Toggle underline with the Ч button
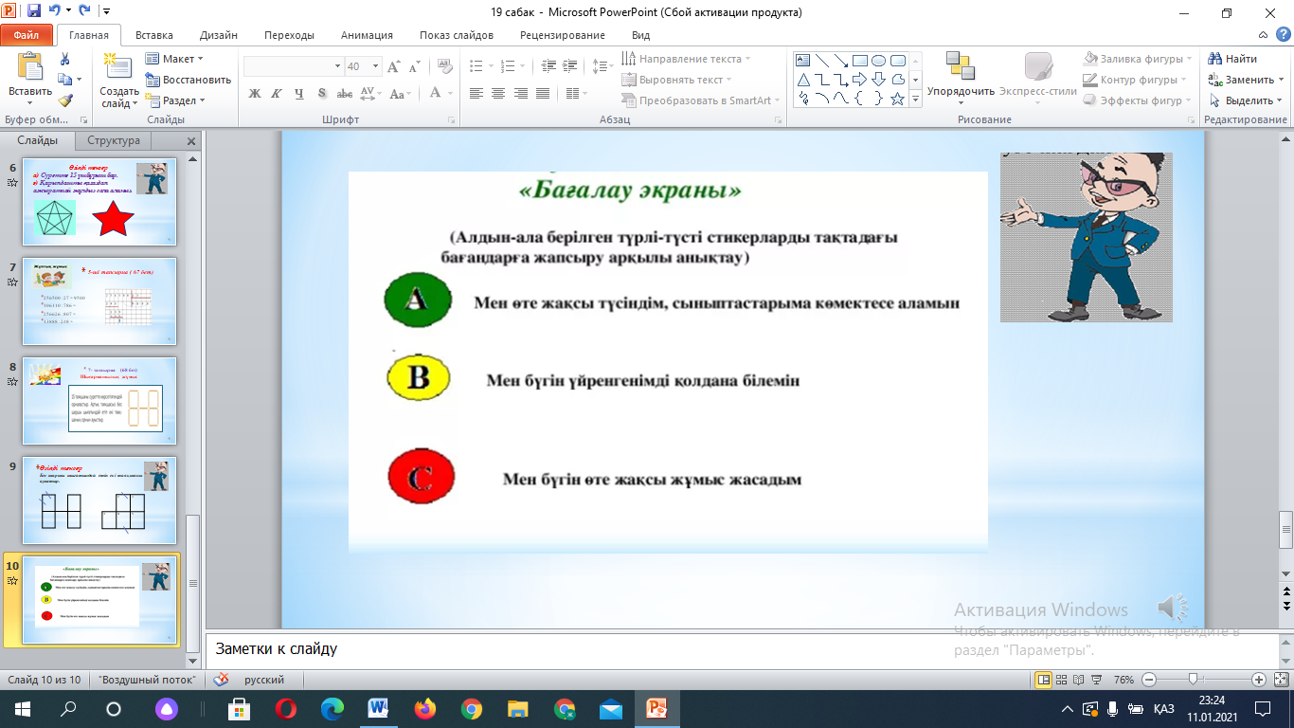 coord(299,93)
